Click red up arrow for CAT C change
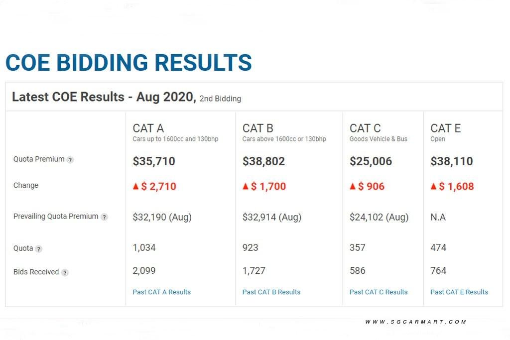This screenshot has height=340, width=510. pos(353,186)
